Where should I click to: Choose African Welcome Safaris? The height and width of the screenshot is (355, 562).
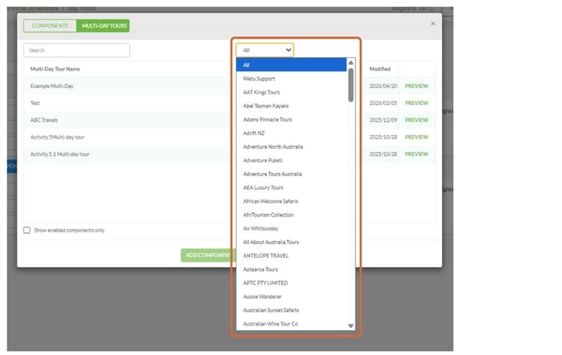(291, 201)
